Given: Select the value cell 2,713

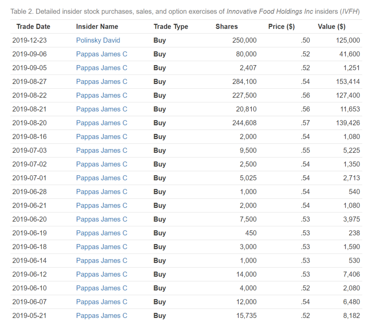Looking at the screenshot, I should 352,178.
